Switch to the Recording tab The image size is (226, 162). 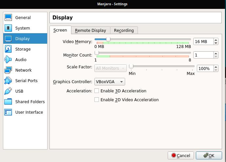pos(124,30)
